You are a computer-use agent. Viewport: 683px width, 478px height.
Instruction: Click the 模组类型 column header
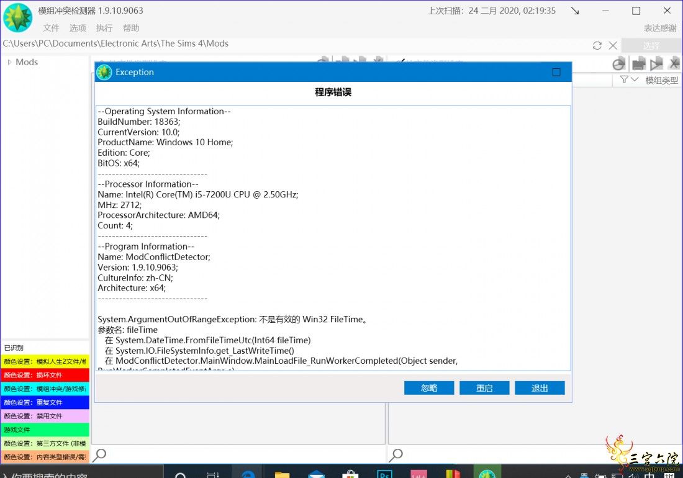[x=662, y=80]
